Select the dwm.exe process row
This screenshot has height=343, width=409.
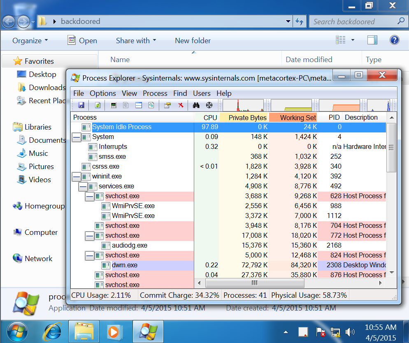coord(124,265)
